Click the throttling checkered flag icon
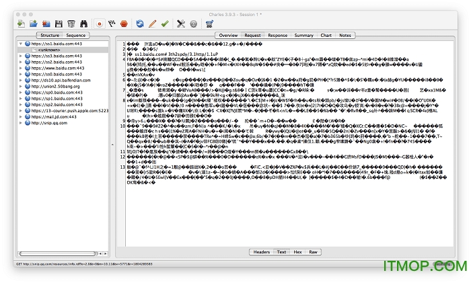471x283 pixels. (x=112, y=24)
